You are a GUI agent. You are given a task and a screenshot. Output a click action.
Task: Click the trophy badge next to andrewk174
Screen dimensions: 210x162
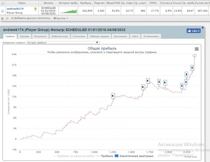point(35,9)
